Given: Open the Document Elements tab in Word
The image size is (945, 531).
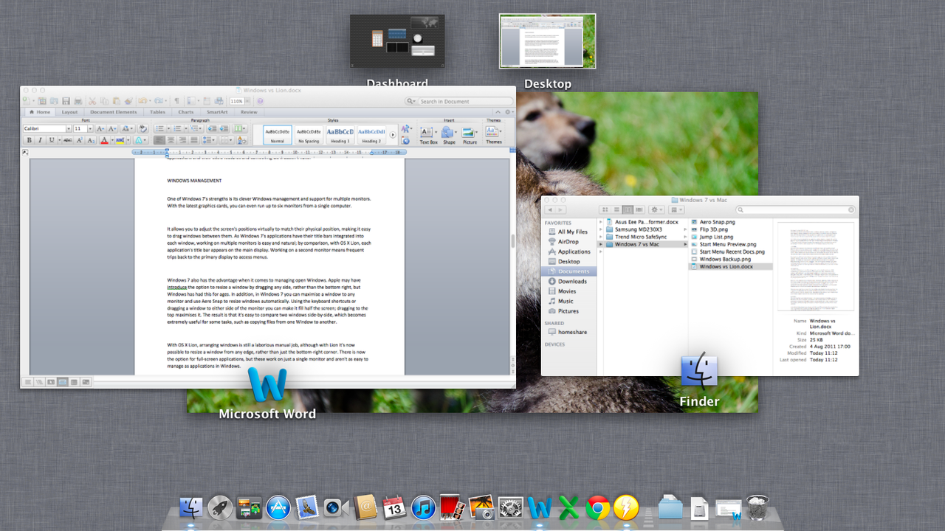Looking at the screenshot, I should coord(114,112).
